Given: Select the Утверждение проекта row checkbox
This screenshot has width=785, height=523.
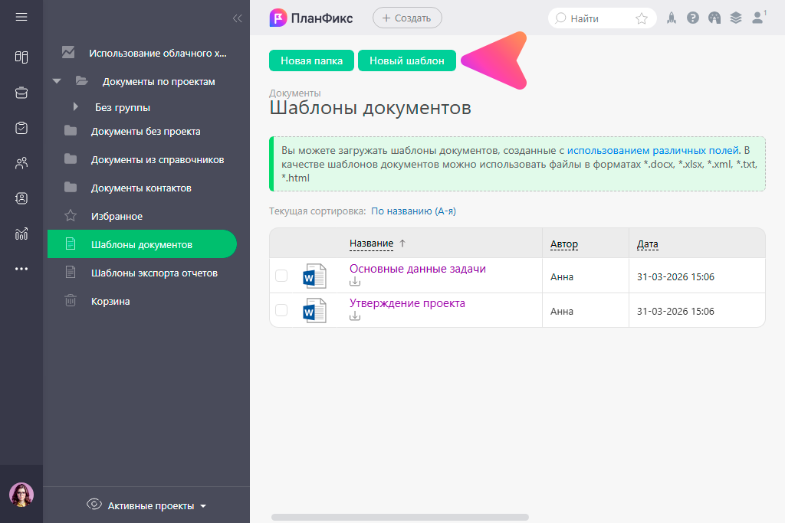Looking at the screenshot, I should pyautogui.click(x=281, y=310).
